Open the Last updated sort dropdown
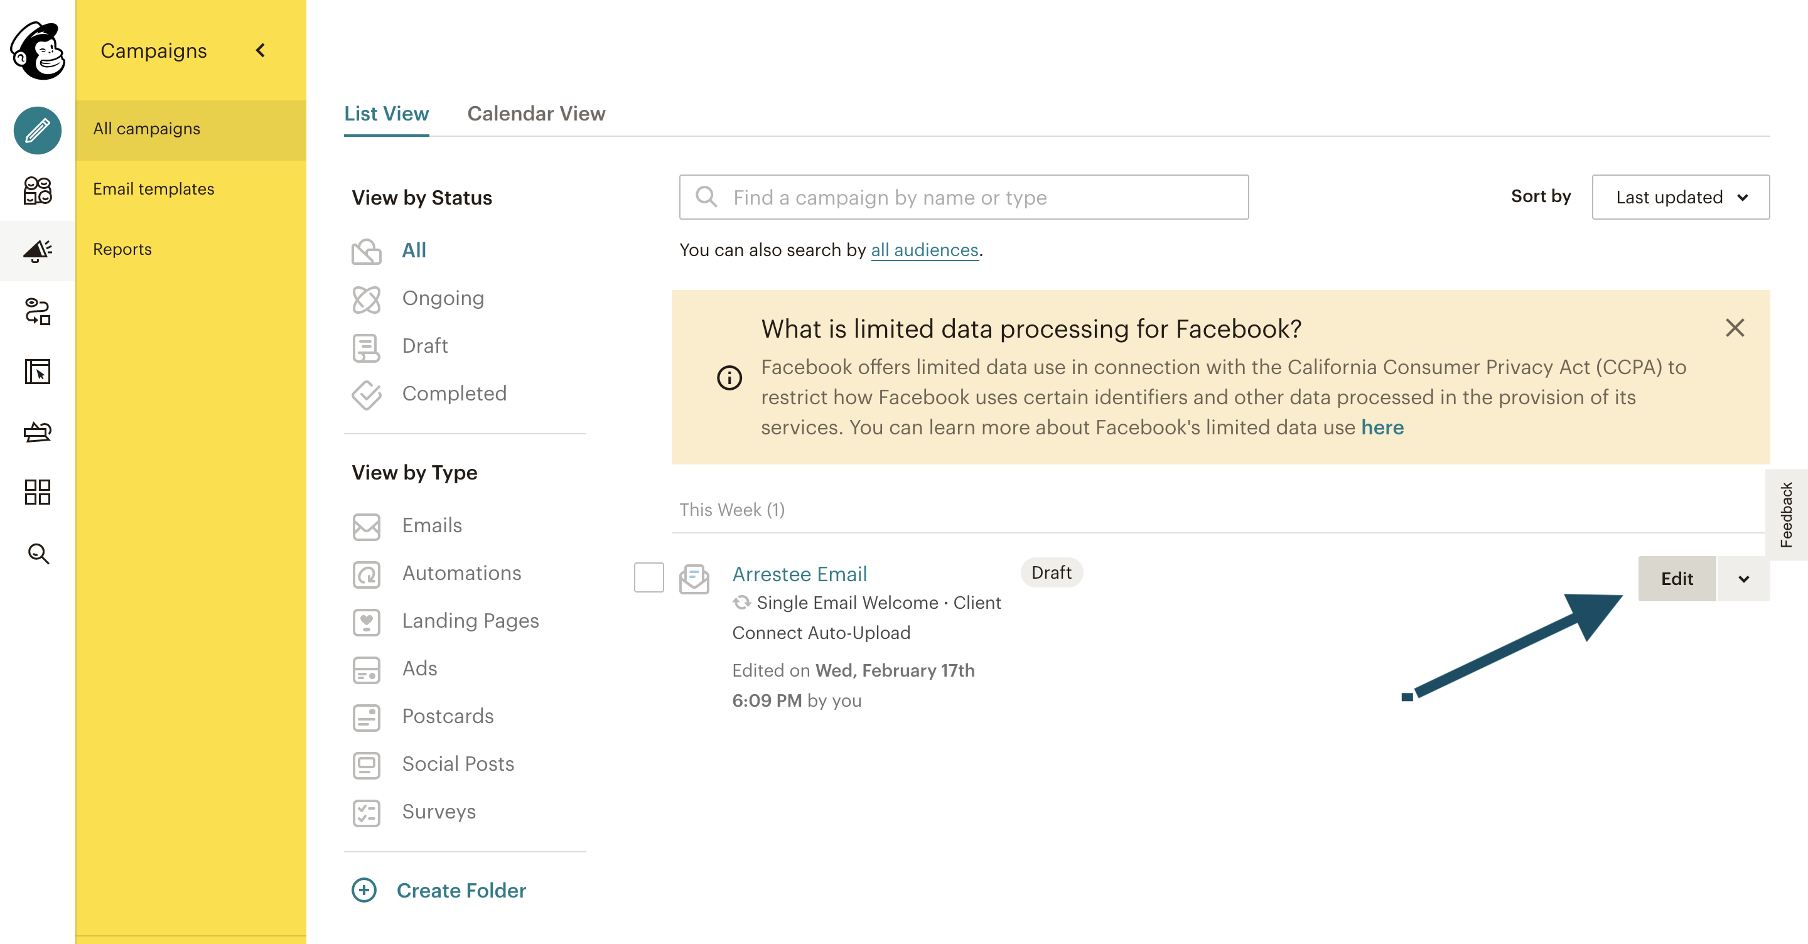The height and width of the screenshot is (944, 1808). [x=1681, y=197]
